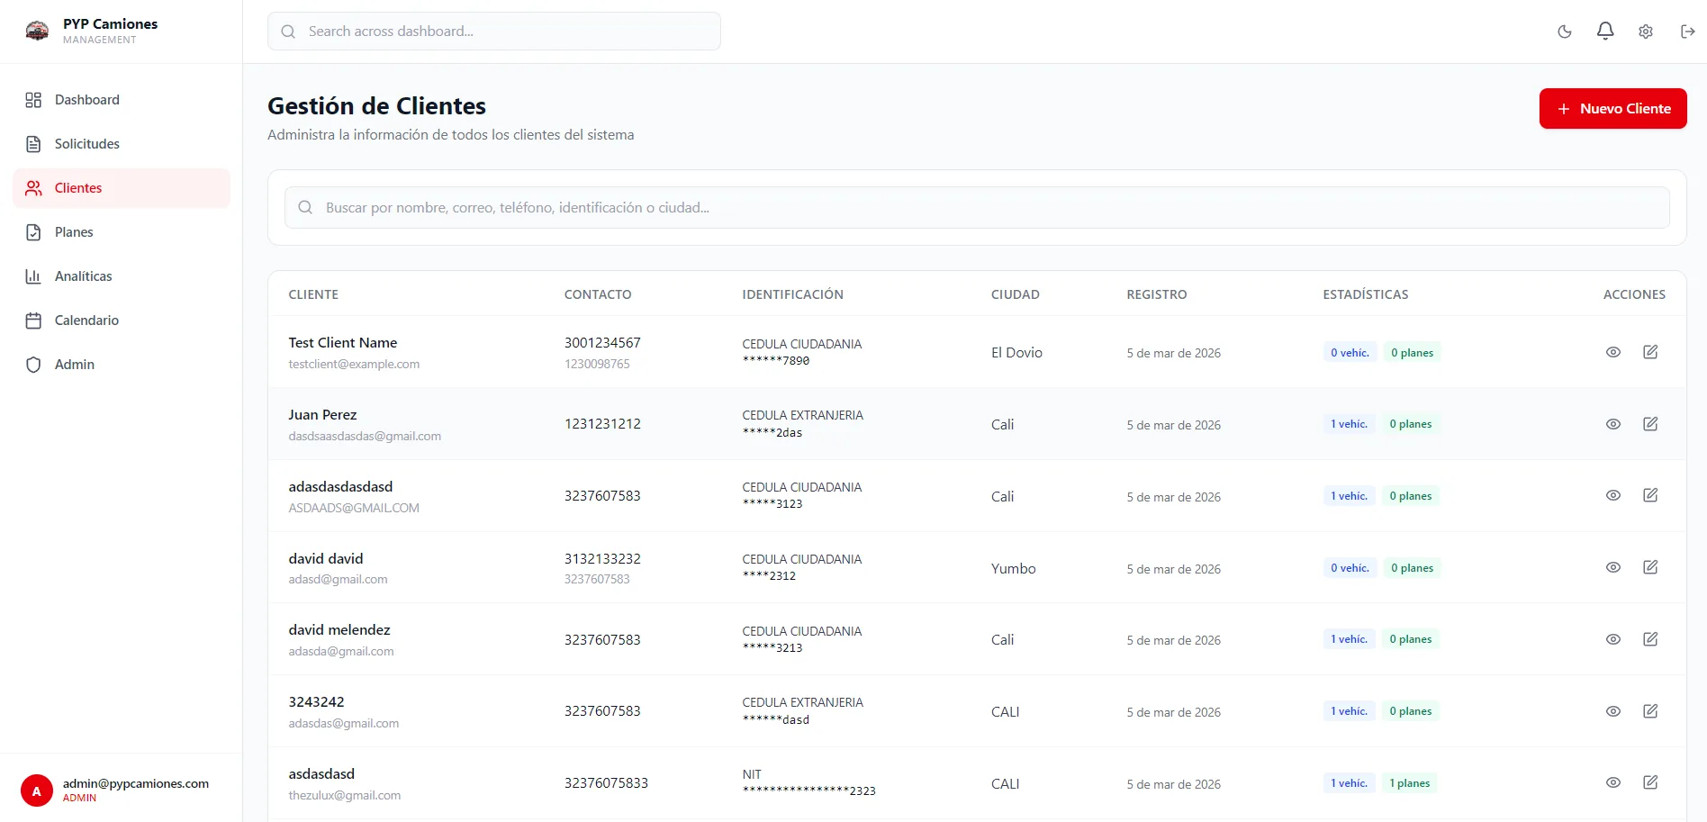1707x822 pixels.
Task: Toggle dark mode with the moon icon
Action: coord(1564,31)
